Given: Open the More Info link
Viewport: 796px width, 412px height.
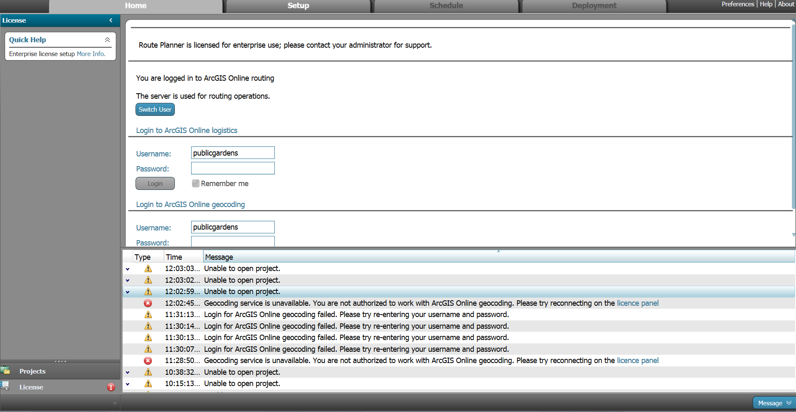Looking at the screenshot, I should click(91, 54).
